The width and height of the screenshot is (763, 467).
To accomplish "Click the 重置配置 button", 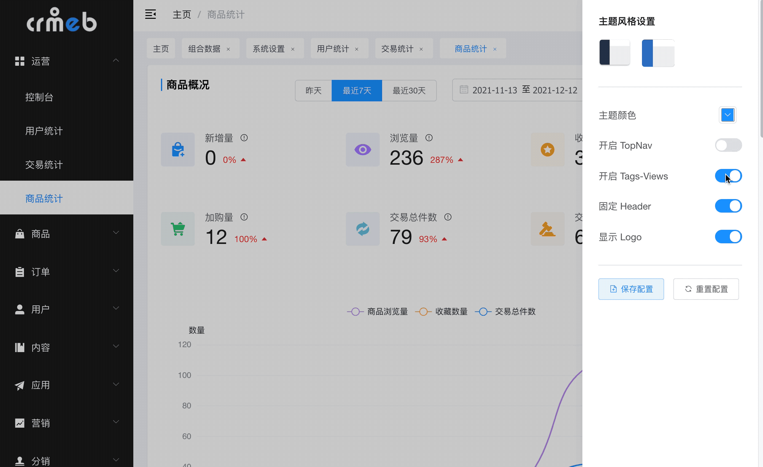I will point(706,289).
